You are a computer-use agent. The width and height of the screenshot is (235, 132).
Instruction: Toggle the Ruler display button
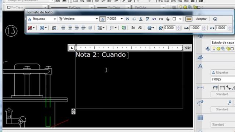189,19
